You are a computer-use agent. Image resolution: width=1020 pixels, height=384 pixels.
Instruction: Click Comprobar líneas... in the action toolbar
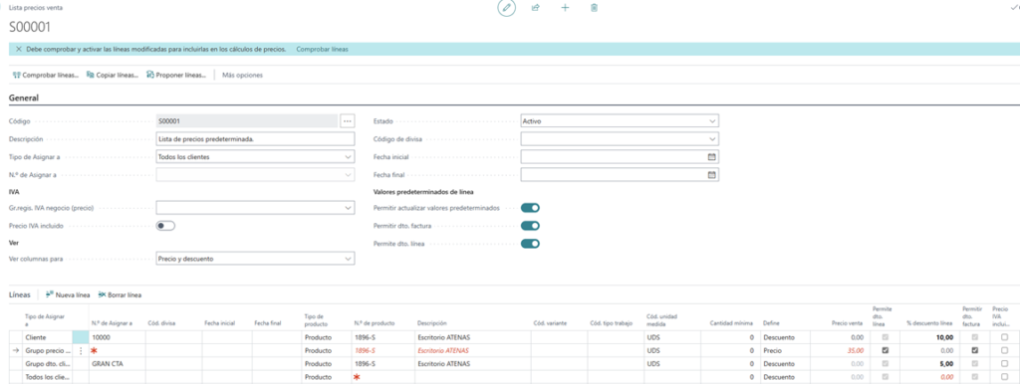point(46,75)
